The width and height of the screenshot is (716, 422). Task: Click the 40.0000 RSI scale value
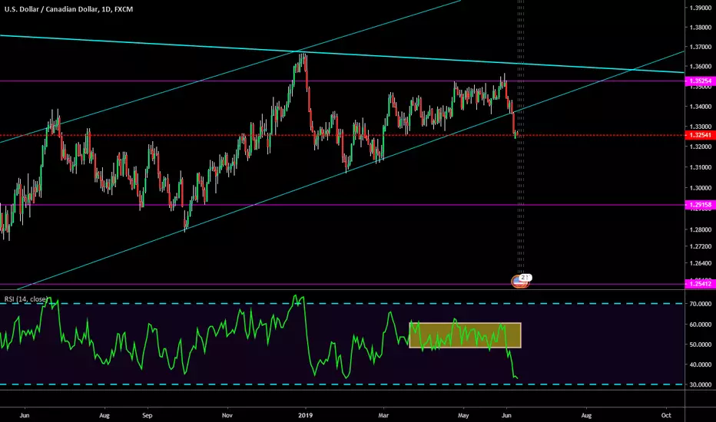pyautogui.click(x=701, y=365)
